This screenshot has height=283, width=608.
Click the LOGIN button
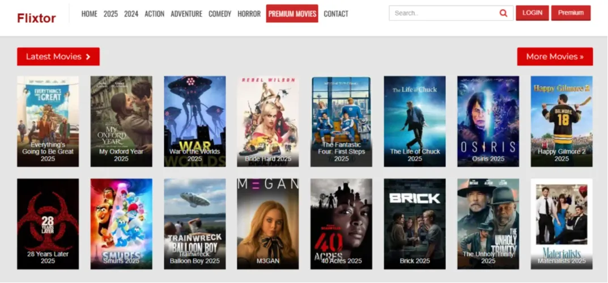[532, 13]
